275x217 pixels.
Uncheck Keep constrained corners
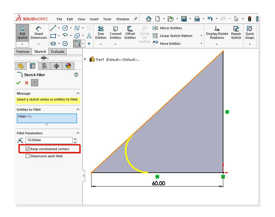(x=28, y=149)
